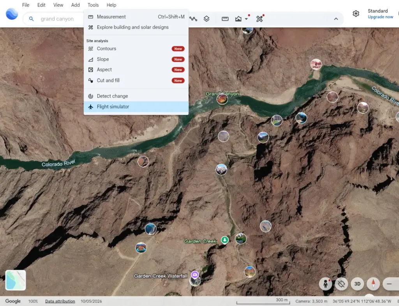Click the coordinates readout in status bar
Image resolution: width=399 pixels, height=306 pixels.
(362, 301)
